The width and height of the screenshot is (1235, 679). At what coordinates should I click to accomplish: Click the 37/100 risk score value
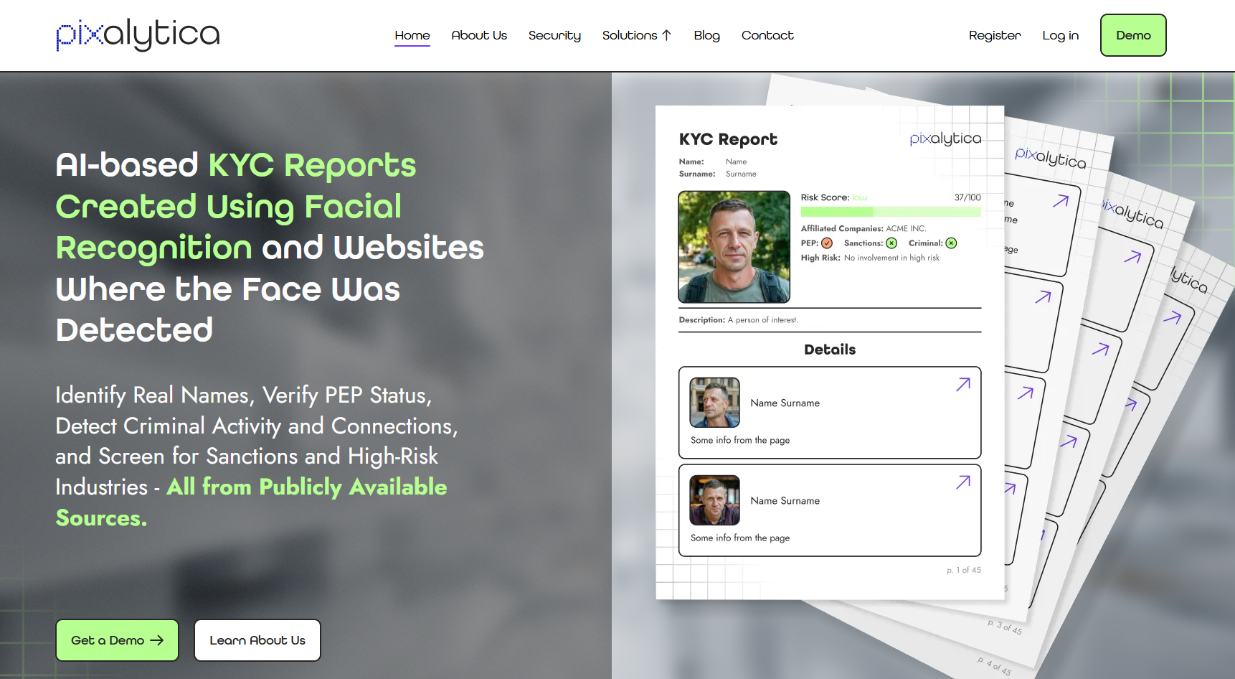pyautogui.click(x=967, y=197)
